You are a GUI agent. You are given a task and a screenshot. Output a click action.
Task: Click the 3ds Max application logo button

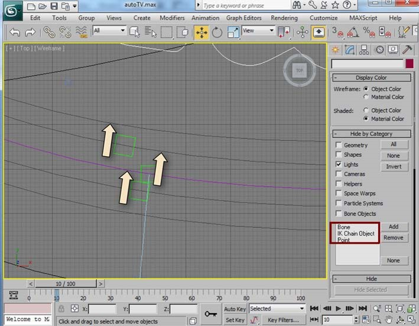pyautogui.click(x=12, y=11)
